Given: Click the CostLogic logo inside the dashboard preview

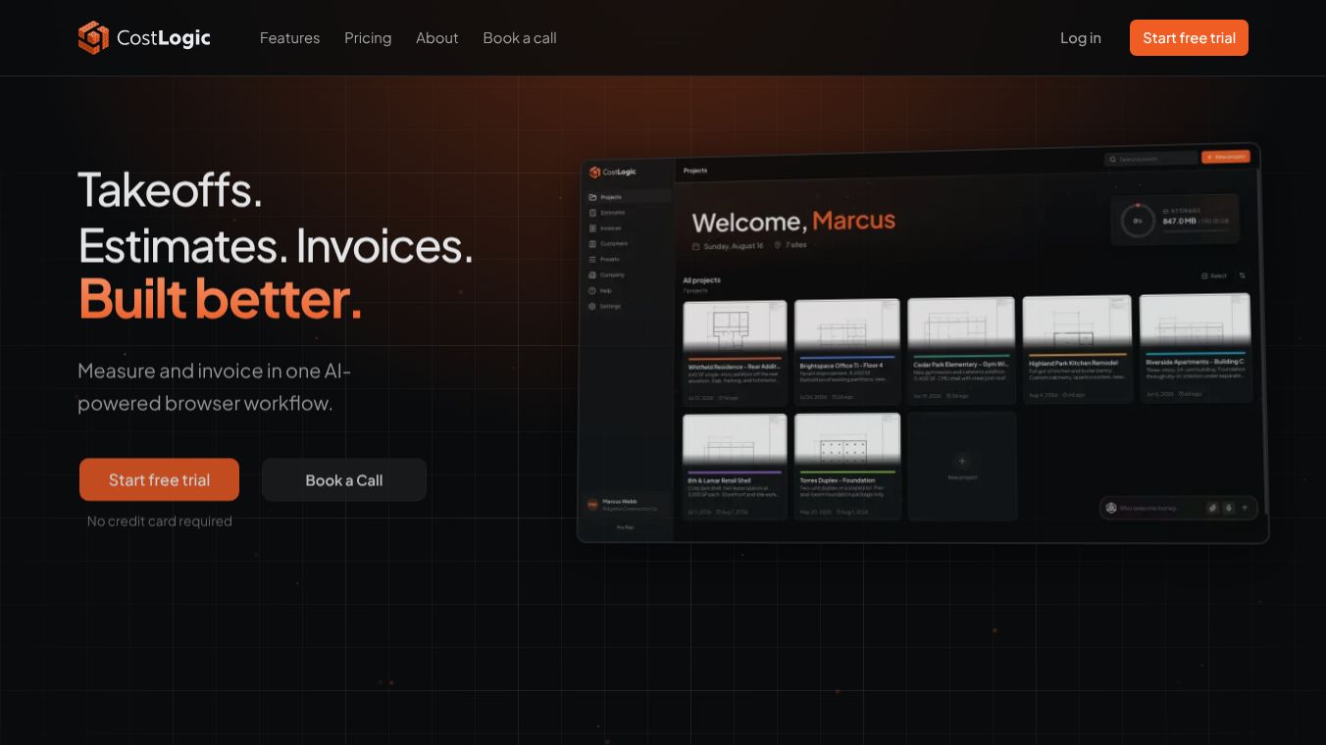Looking at the screenshot, I should coord(613,173).
